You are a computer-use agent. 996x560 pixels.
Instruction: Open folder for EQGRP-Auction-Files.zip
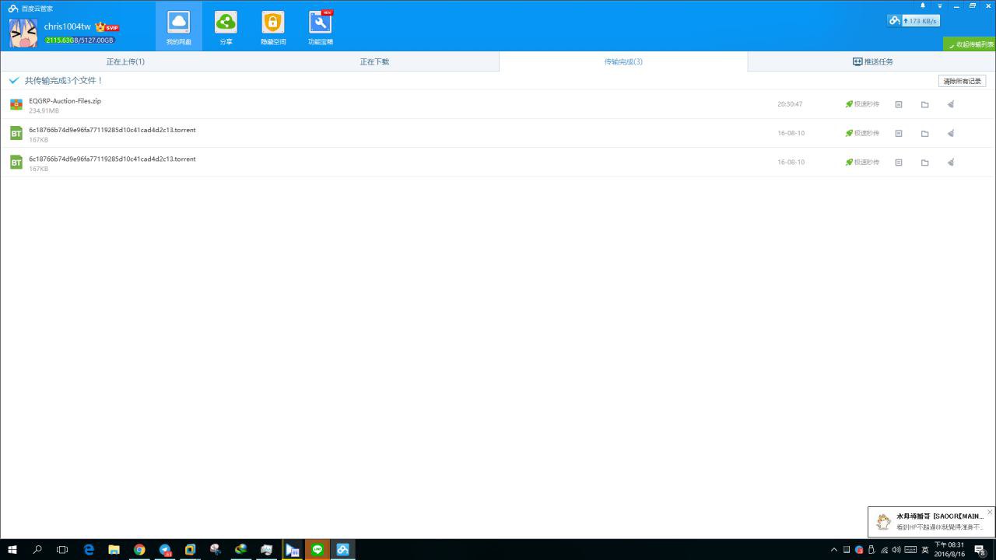click(x=924, y=104)
